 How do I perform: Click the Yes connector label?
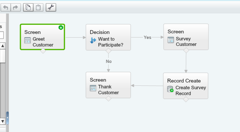click(147, 37)
